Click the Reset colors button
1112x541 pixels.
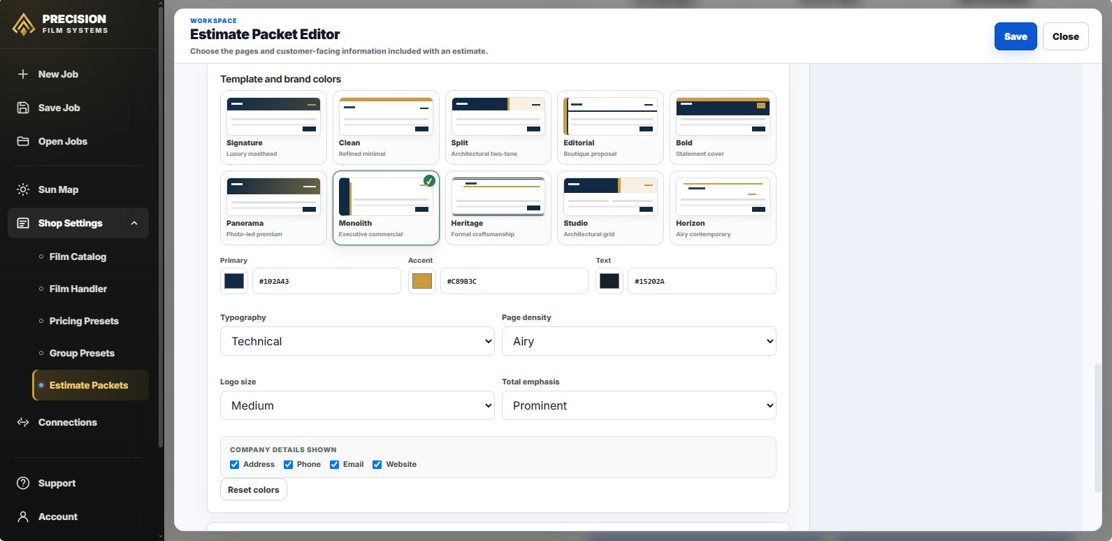coord(253,490)
